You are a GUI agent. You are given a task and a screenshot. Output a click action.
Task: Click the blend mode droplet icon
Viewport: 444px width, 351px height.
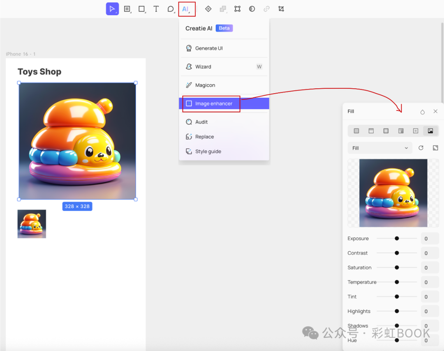(x=422, y=112)
